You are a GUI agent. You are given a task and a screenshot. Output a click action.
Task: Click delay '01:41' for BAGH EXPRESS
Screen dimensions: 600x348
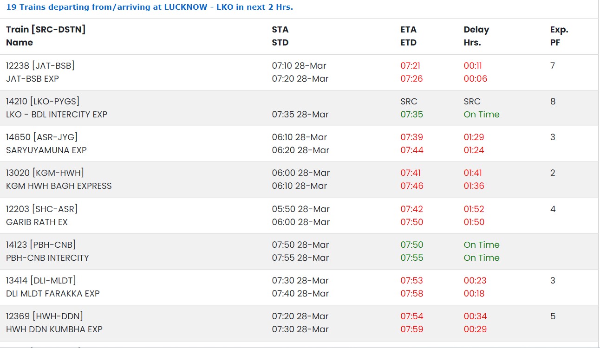pos(473,173)
